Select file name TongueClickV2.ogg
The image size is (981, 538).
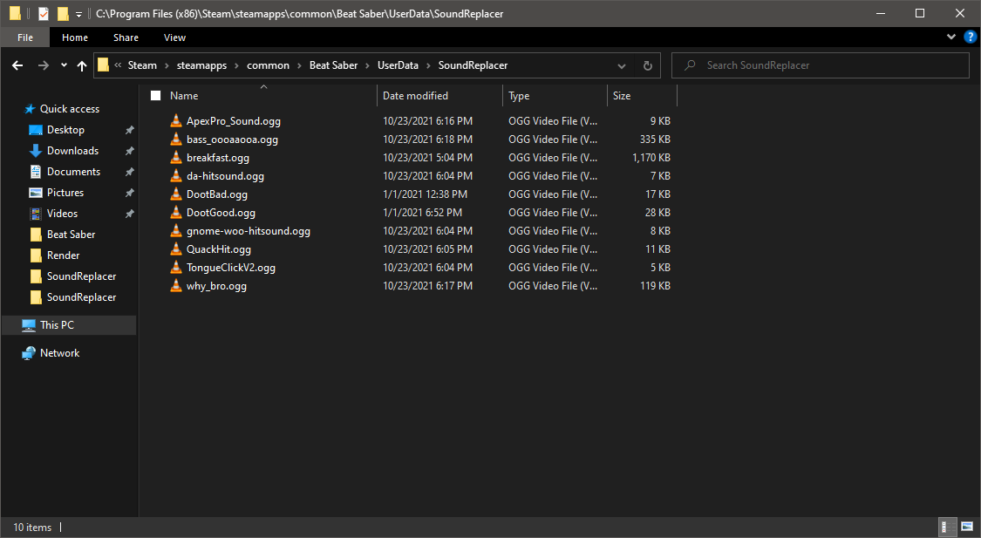[231, 268]
